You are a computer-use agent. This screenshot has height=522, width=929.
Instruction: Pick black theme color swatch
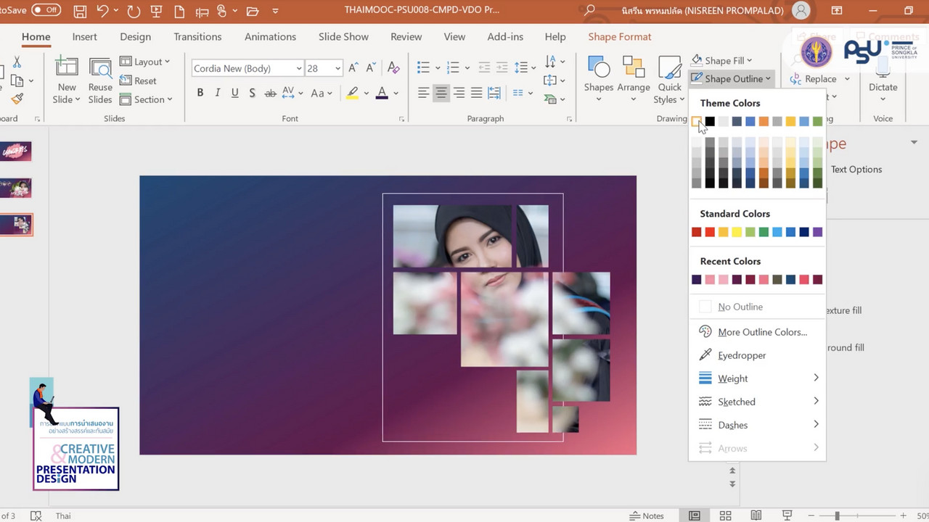[x=710, y=121]
